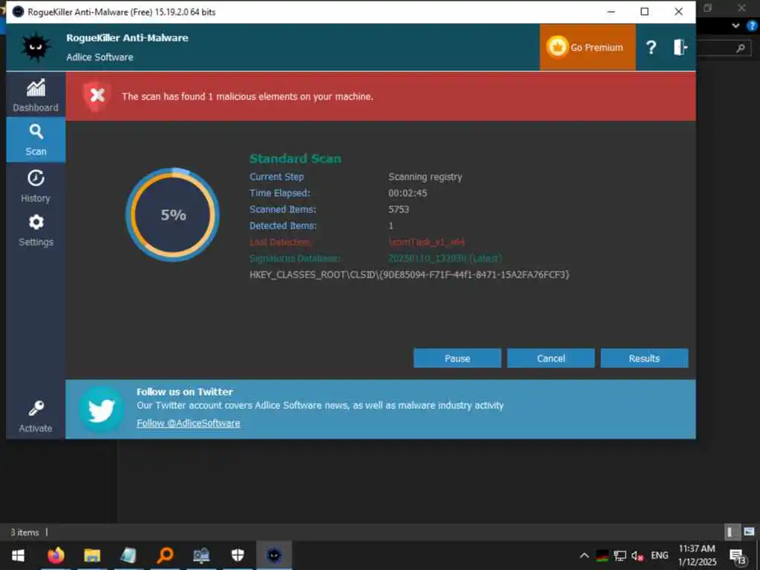Select the malicious elements found message
This screenshot has height=570, width=760.
(247, 96)
